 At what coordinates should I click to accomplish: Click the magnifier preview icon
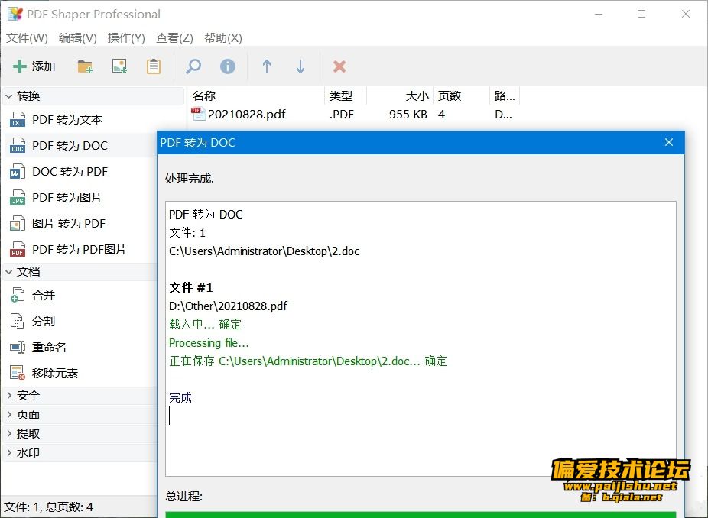193,66
